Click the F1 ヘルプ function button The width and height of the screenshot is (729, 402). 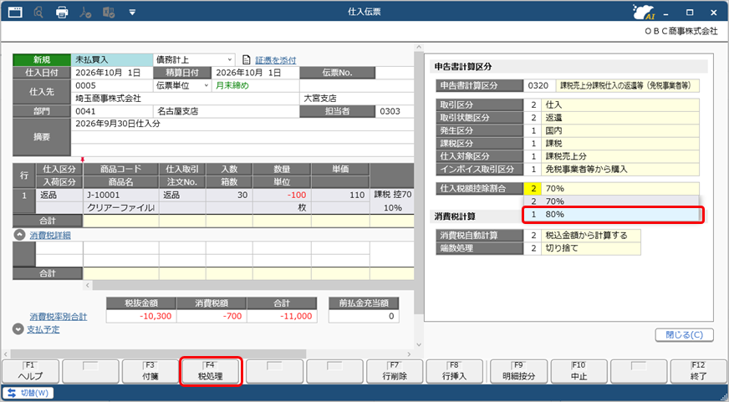coord(30,371)
